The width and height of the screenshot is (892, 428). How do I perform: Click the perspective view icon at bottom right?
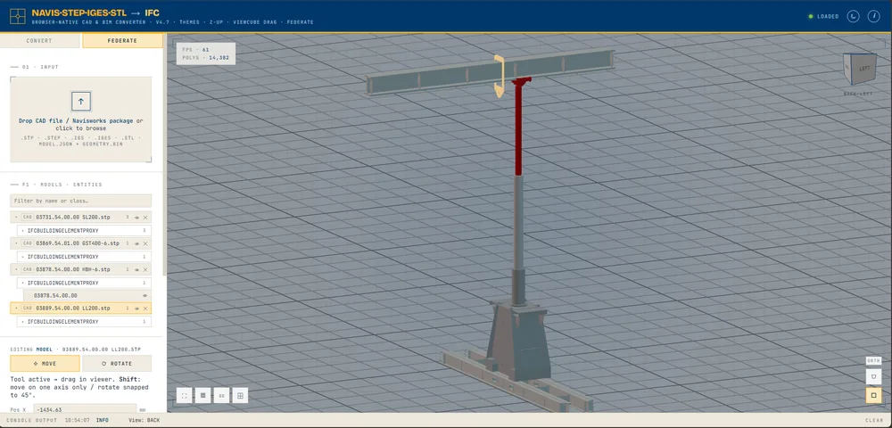click(873, 376)
